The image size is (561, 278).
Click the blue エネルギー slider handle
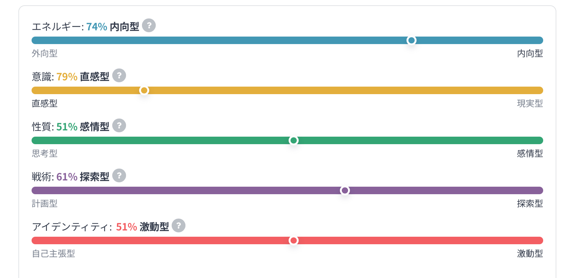point(412,40)
